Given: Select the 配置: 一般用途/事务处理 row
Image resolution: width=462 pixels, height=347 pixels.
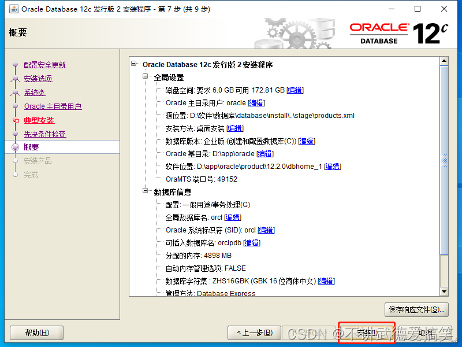Looking at the screenshot, I should tap(208, 205).
